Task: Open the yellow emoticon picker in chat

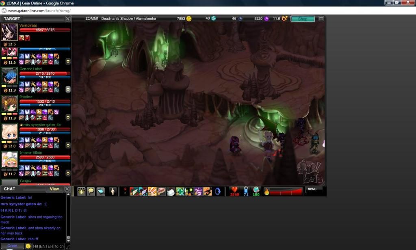Action: (28, 246)
